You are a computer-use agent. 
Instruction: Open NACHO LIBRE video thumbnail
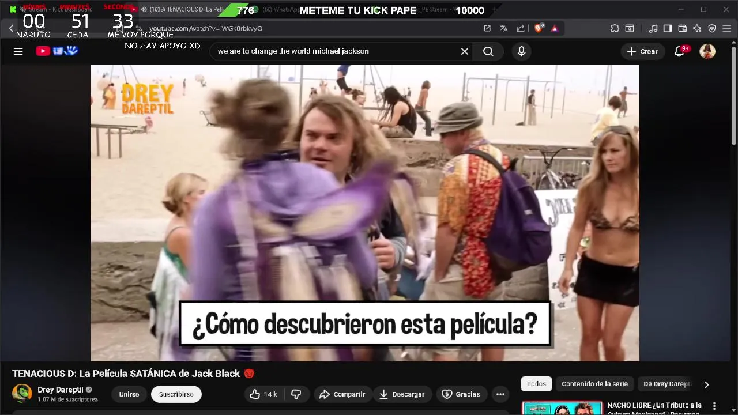tap(562, 408)
